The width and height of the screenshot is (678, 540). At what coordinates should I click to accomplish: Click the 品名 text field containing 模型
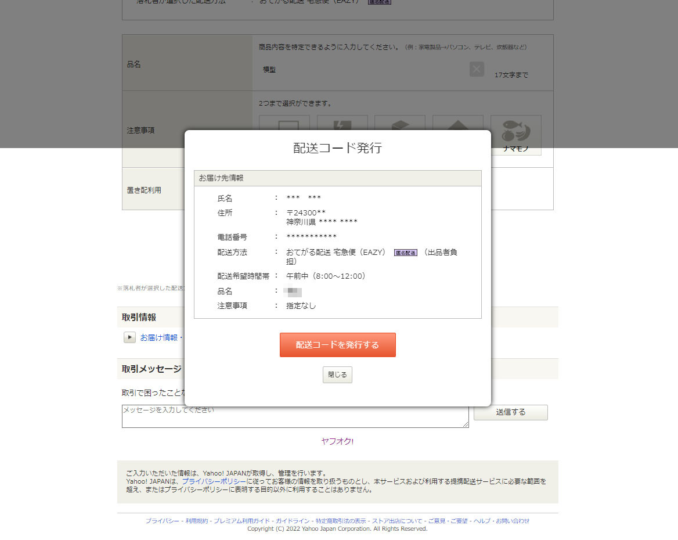coord(363,70)
